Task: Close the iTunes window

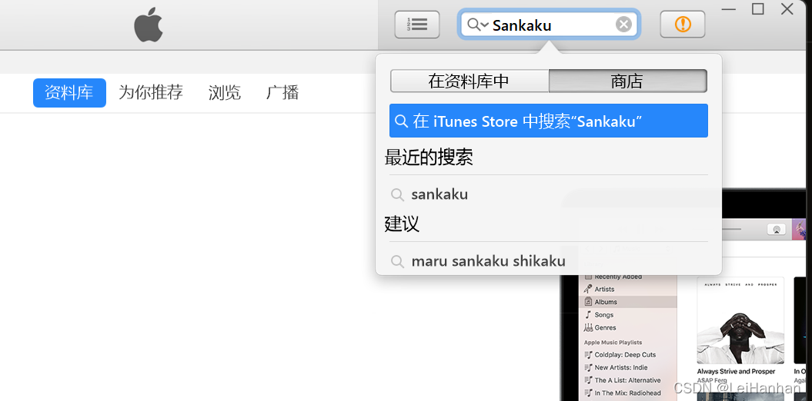Action: coord(787,9)
